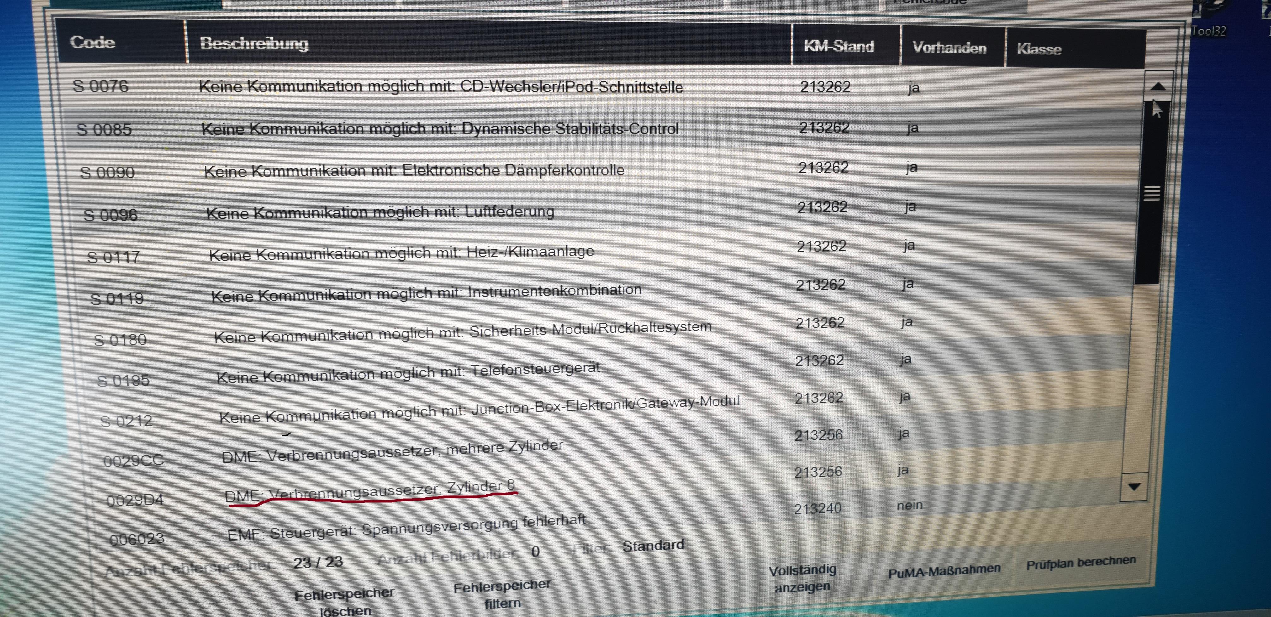Select the 0029D4 Zylinder 8 misfire row

(370, 491)
